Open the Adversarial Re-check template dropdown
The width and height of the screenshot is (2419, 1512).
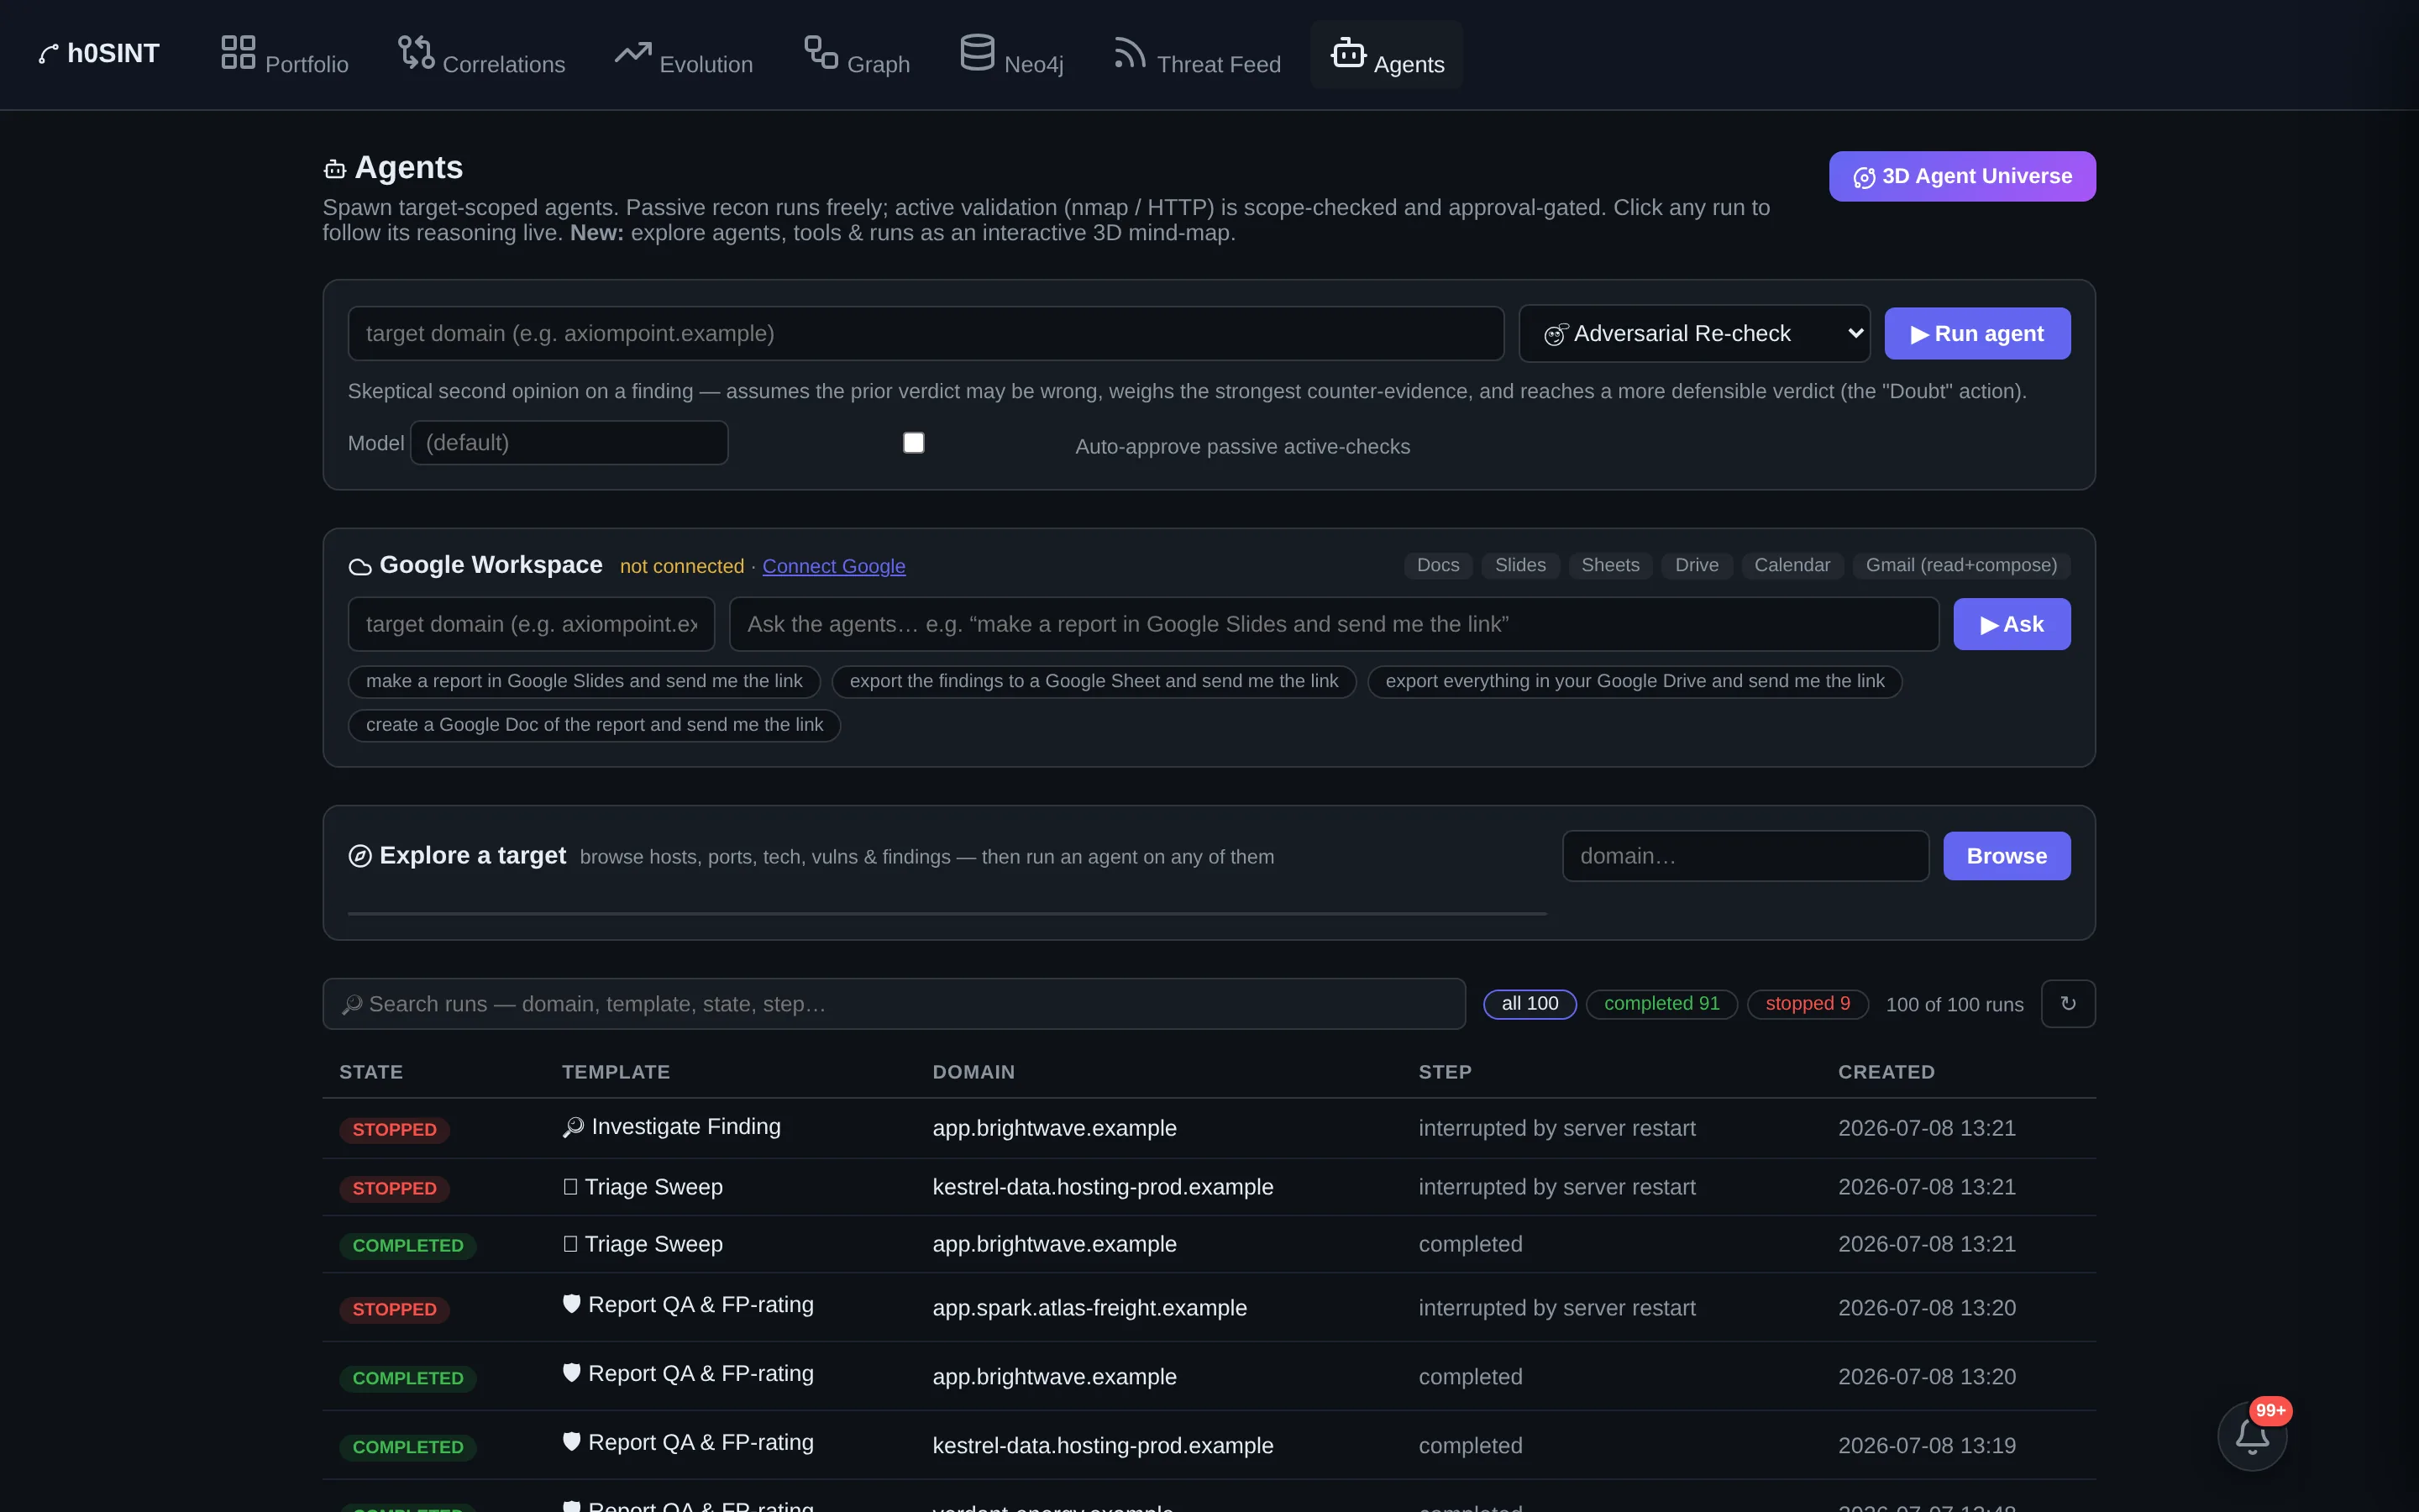click(x=1694, y=334)
